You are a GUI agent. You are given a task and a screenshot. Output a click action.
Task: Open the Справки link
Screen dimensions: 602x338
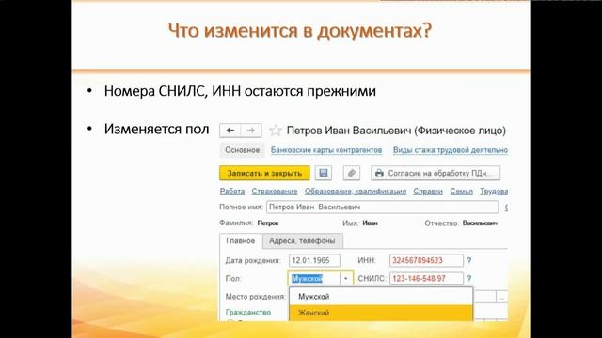(x=428, y=192)
